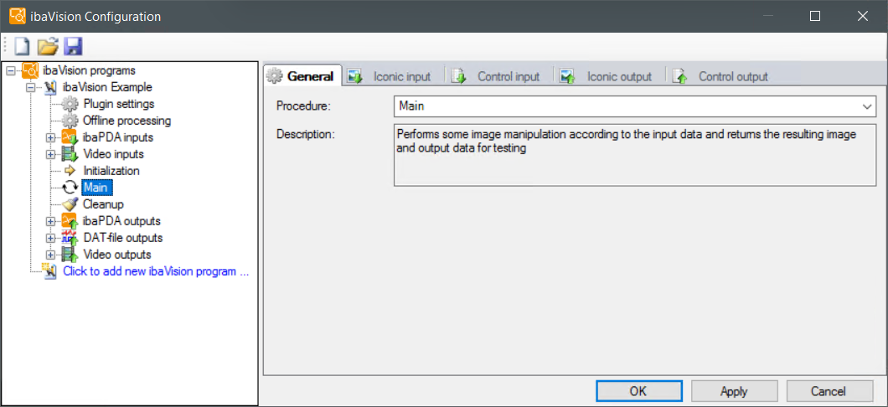Select the Main tree item
The image size is (888, 407).
97,188
